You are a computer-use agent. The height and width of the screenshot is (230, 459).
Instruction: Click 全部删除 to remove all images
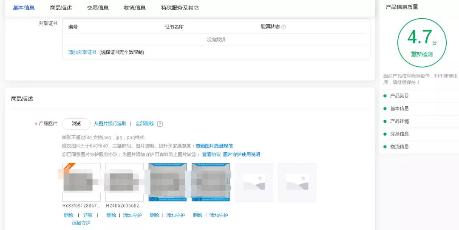[x=144, y=124]
